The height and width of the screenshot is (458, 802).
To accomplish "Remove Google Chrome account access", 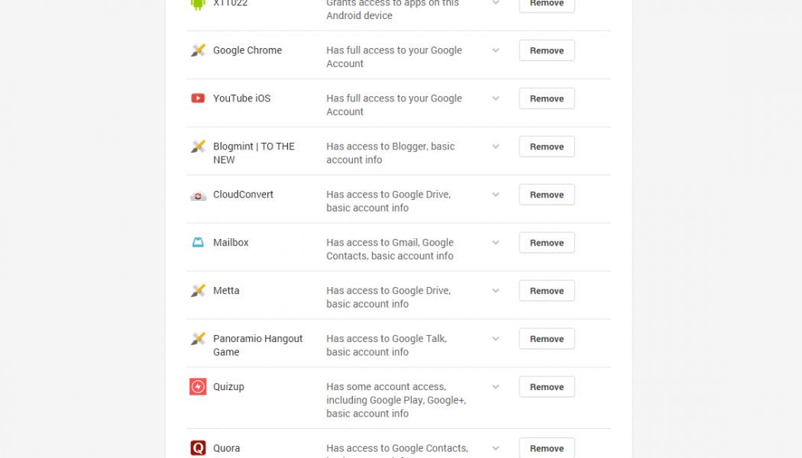I will [547, 50].
